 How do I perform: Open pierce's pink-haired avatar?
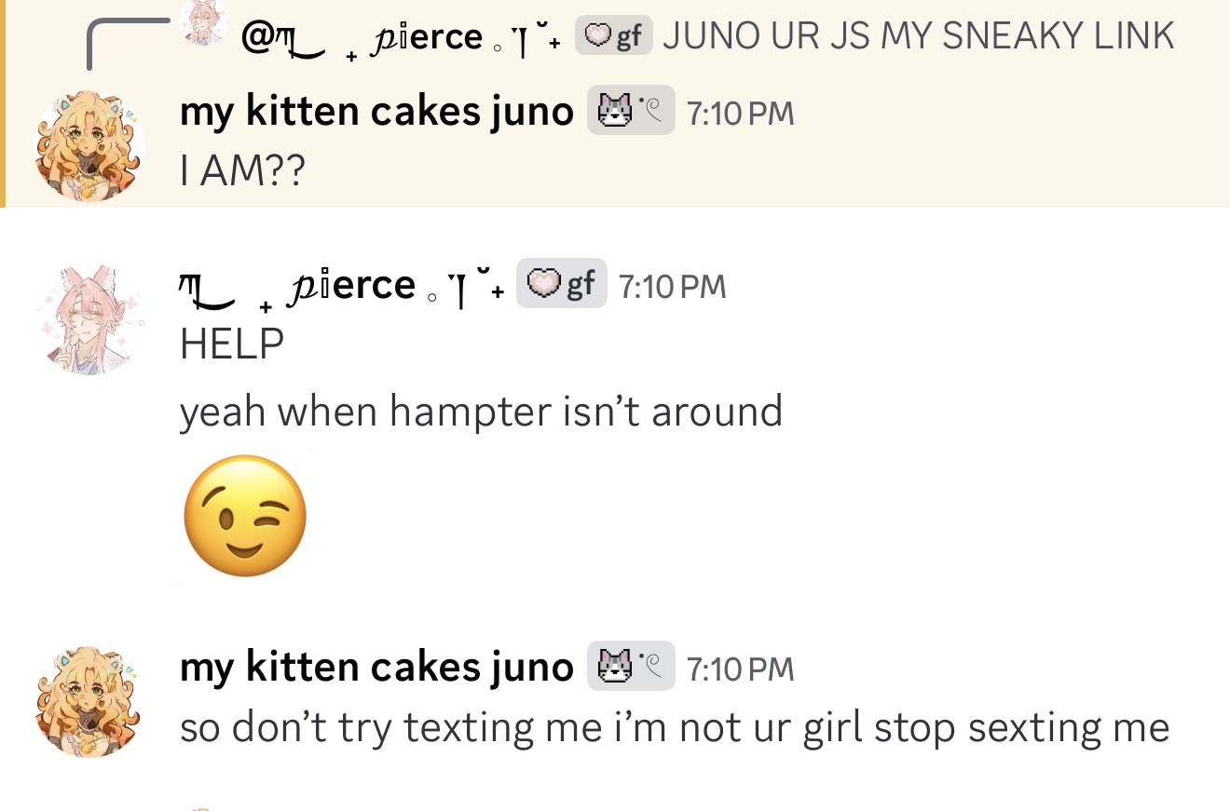coord(89,319)
